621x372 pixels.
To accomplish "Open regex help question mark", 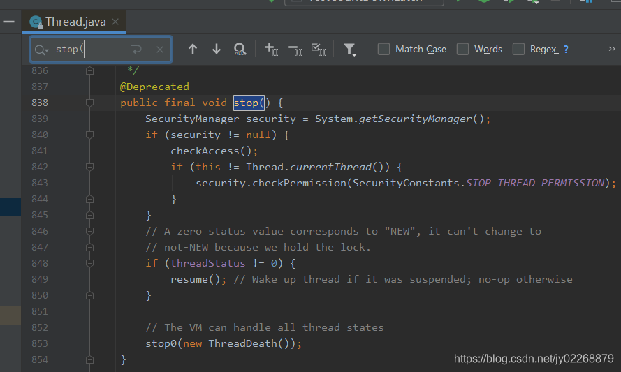I will [566, 49].
